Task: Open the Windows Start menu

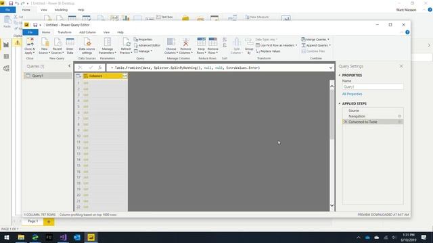Action: coord(7,237)
